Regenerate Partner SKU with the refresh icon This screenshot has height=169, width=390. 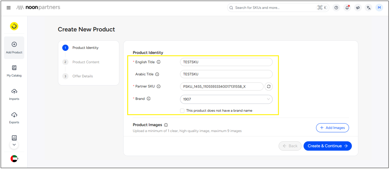point(268,87)
